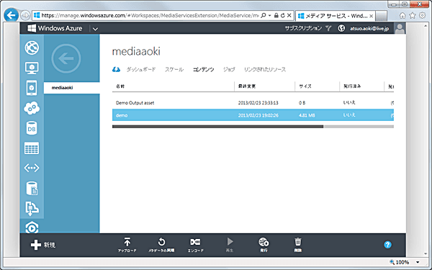Open SQL Databases DB icon in sidebar
The image size is (432, 270).
(x=32, y=128)
